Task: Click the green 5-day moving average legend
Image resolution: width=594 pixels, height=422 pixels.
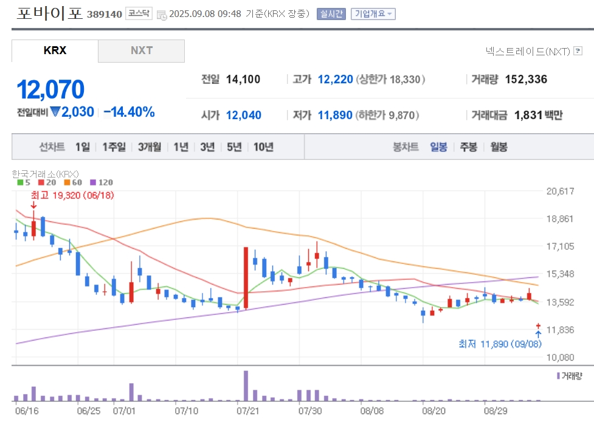Action: 24,182
